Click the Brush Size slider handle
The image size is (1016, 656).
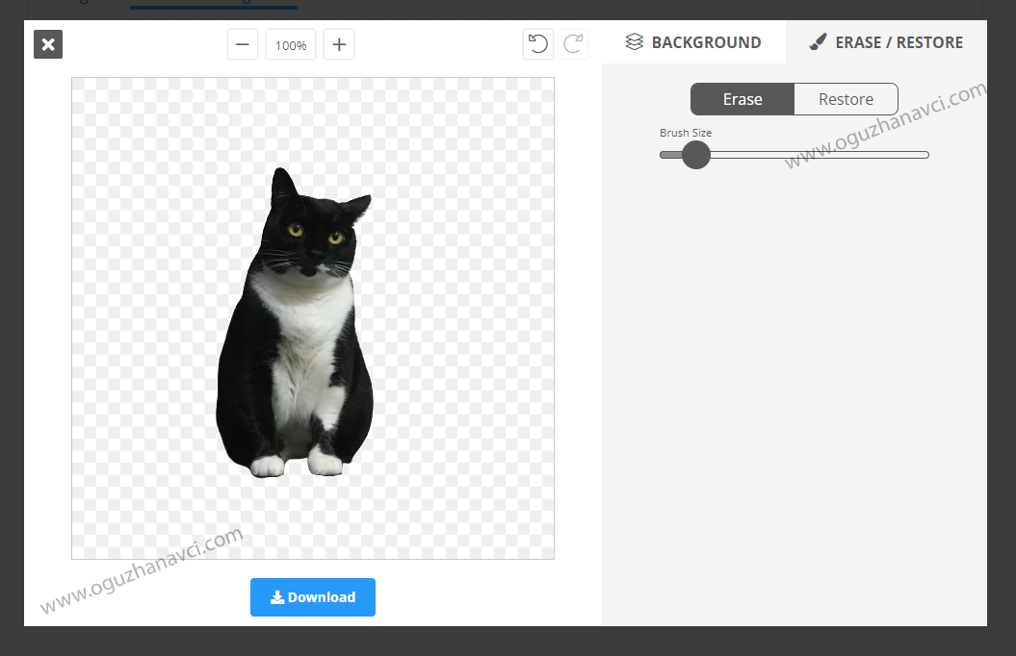[695, 155]
